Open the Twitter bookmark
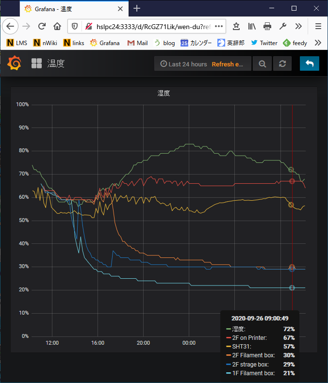The width and height of the screenshot is (328, 383). (x=264, y=43)
